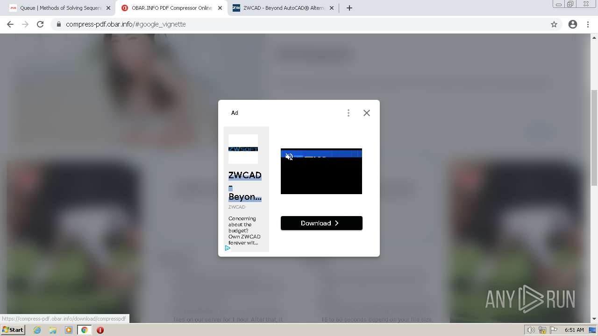598x336 pixels.
Task: Click the show desktop button
Action: 592,330
